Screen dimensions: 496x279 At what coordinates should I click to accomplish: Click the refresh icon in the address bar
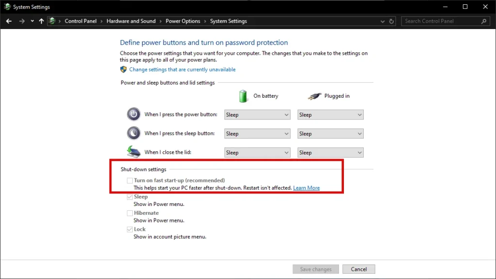[391, 21]
